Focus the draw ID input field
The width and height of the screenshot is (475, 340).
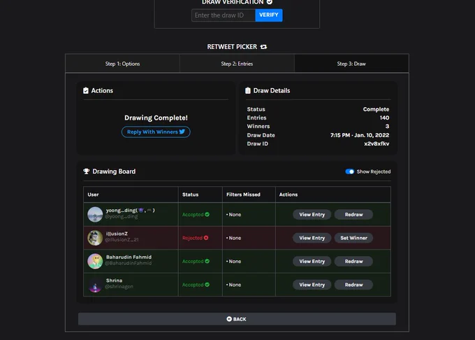[224, 15]
